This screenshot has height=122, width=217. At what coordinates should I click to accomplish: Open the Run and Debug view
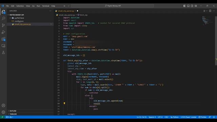click(3, 32)
